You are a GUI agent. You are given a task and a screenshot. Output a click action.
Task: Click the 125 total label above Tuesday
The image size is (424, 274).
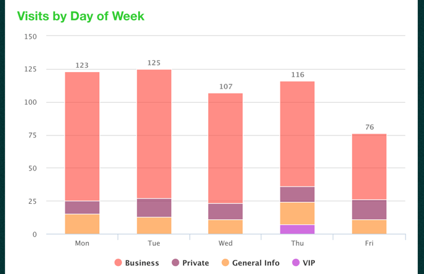[x=154, y=63]
